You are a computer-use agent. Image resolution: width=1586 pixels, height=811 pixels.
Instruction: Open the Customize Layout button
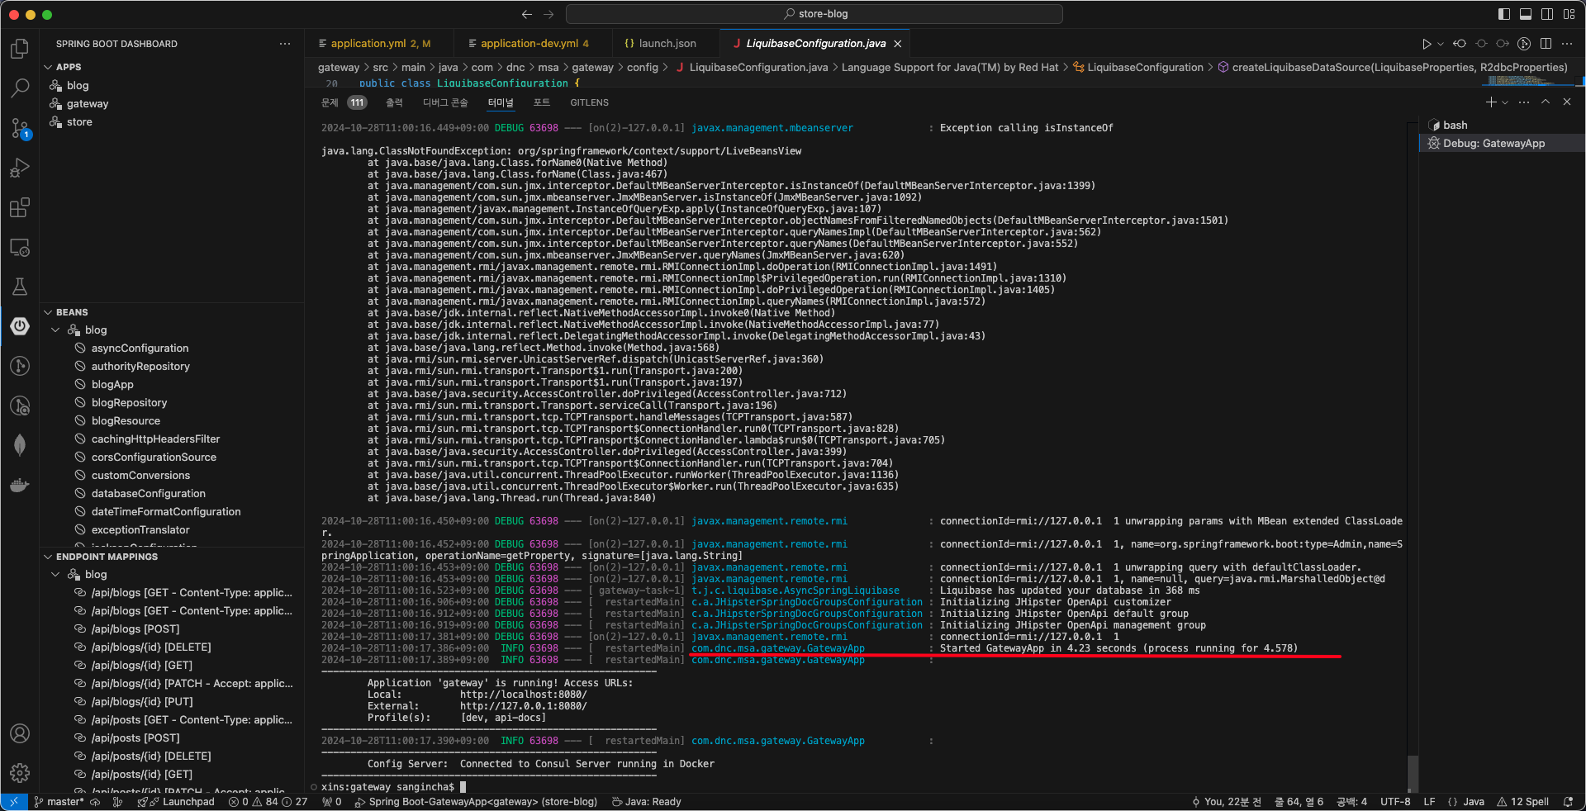click(x=1569, y=14)
